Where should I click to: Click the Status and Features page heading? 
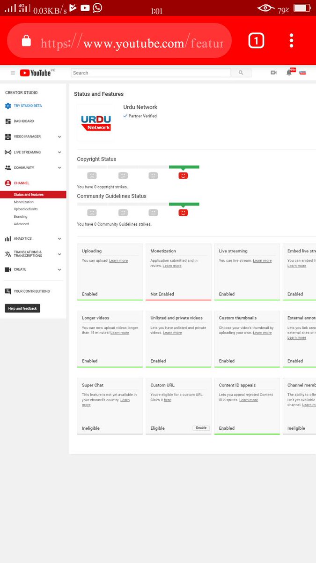[x=99, y=94]
